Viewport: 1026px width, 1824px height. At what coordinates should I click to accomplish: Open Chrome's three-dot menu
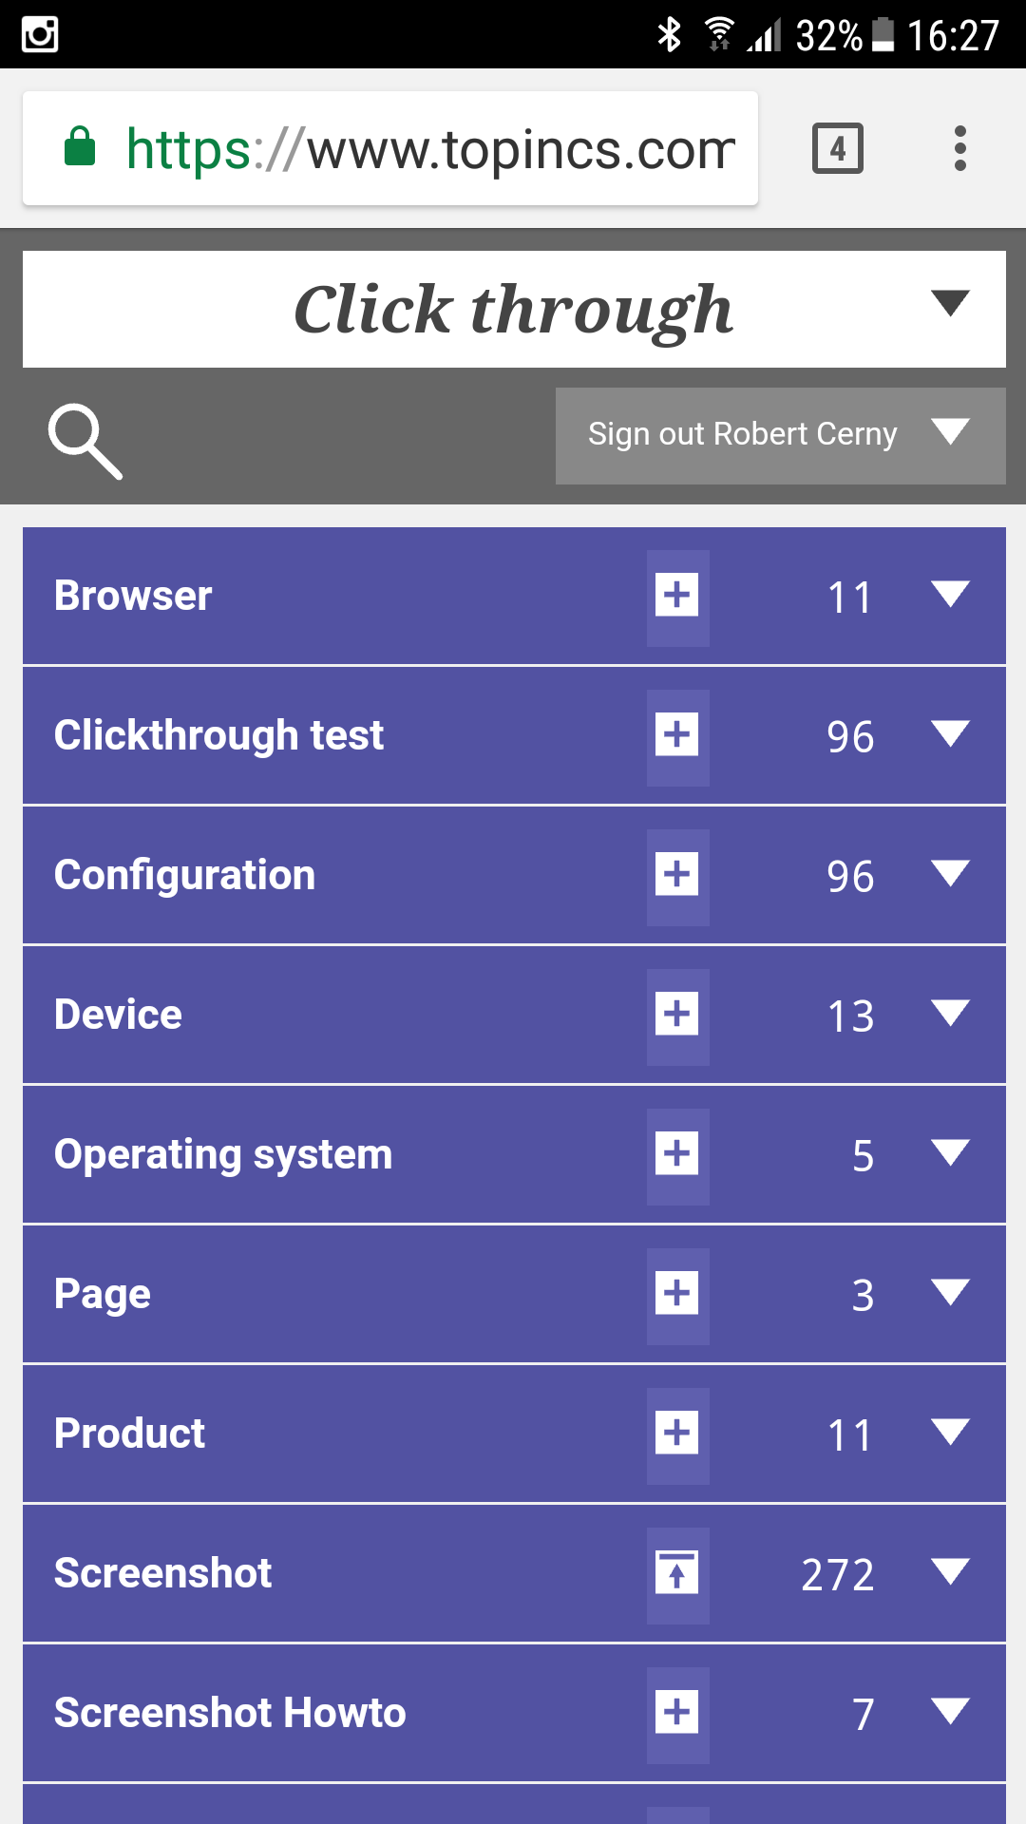point(960,149)
